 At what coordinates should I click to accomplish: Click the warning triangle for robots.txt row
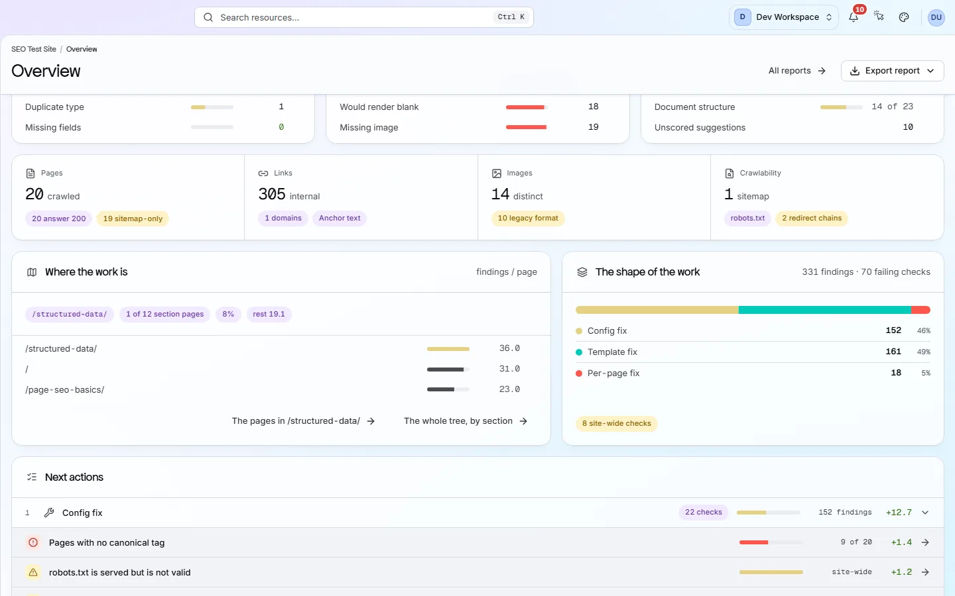tap(33, 572)
